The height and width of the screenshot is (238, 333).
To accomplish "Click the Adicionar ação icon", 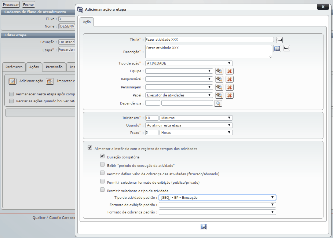I will (x=12, y=81).
